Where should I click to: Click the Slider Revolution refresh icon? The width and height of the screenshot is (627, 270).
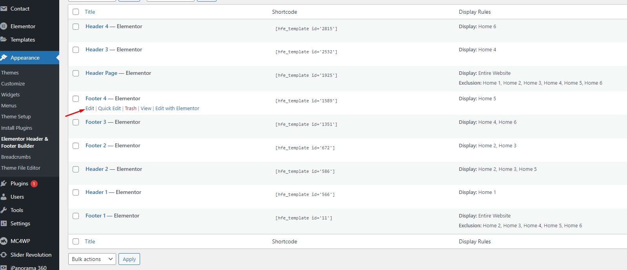pyautogui.click(x=4, y=255)
